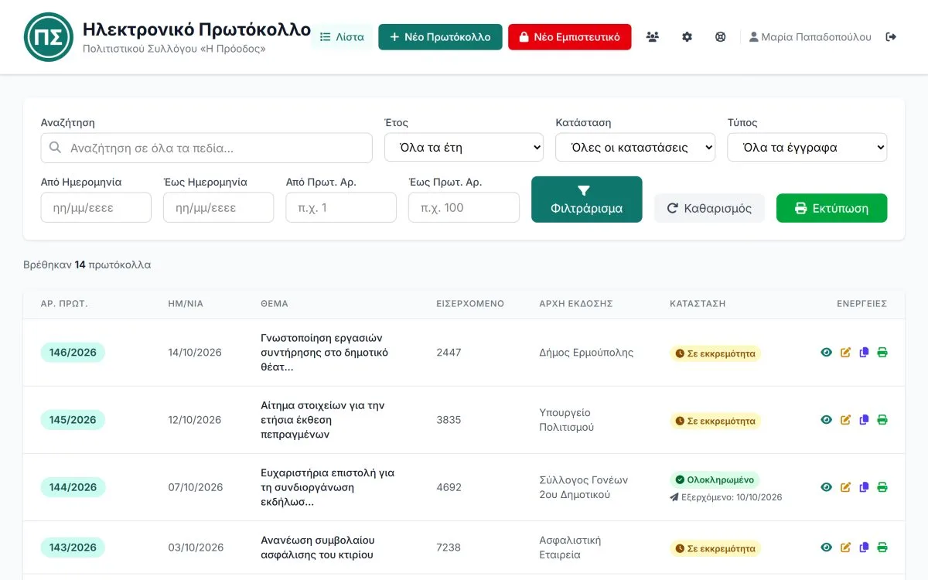Click issuer Υπουργείο Πολιτισμού
The width and height of the screenshot is (928, 580).
tap(567, 420)
